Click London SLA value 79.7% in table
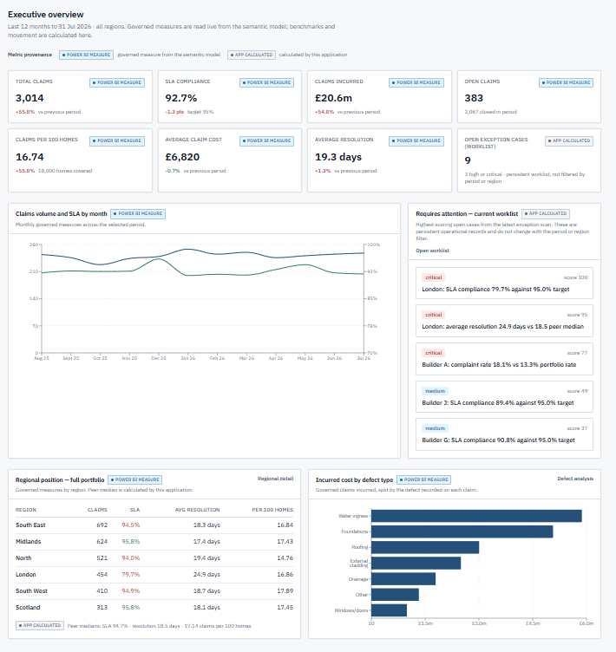 [131, 575]
